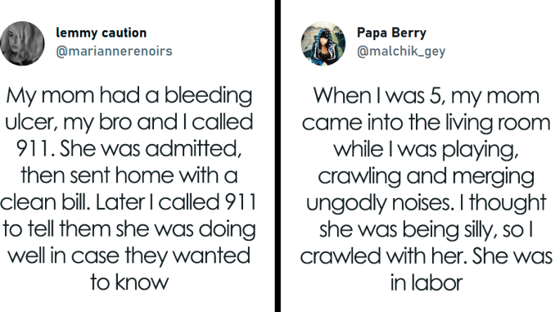Click the 'in labor' closing text

tap(426, 283)
